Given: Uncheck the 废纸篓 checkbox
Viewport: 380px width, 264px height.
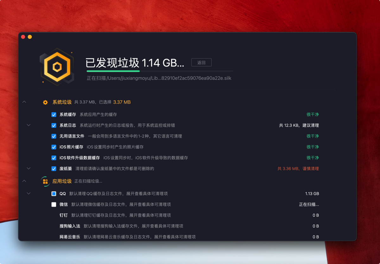Looking at the screenshot, I should point(54,169).
